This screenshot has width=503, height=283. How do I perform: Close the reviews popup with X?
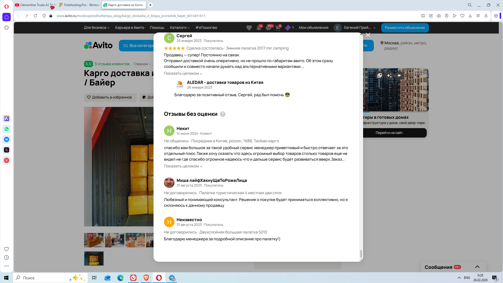[368, 35]
